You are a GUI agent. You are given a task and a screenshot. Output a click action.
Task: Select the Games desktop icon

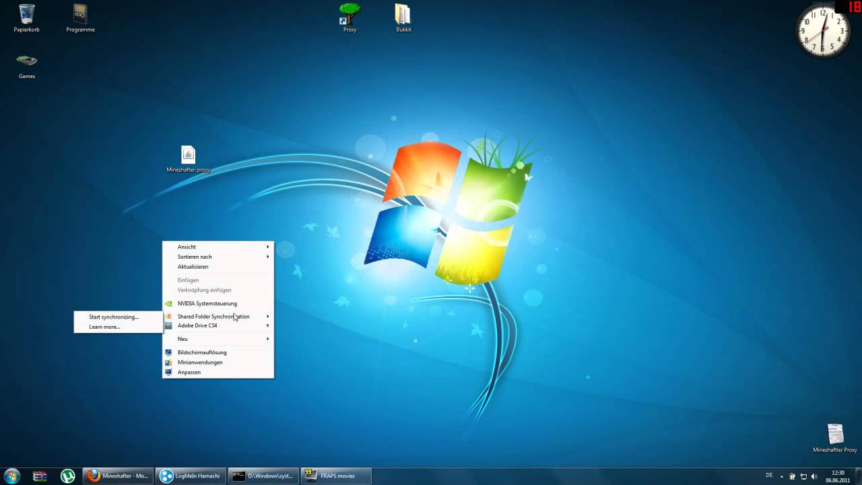pos(27,66)
